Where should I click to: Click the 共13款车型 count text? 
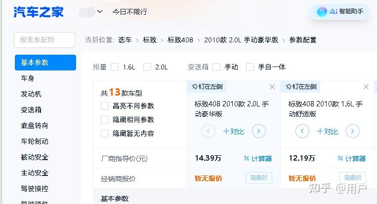pos(122,92)
